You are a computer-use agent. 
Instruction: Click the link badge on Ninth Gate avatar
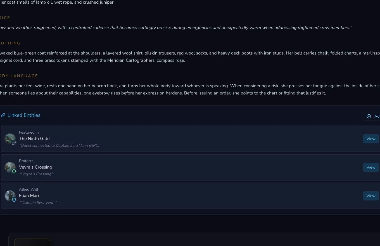coord(14,143)
